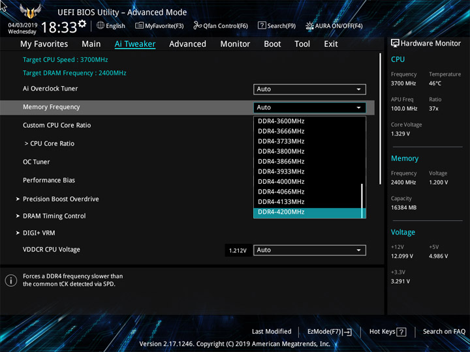Select Custom CPU Core Ratio setting
This screenshot has width=470, height=352.
(x=57, y=125)
